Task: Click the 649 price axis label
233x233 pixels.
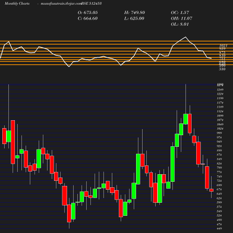Action: click(220, 194)
